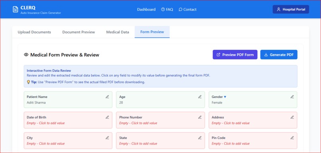This screenshot has width=321, height=153.
Task: Click the empty Pin Code field
Action: tap(253, 141)
